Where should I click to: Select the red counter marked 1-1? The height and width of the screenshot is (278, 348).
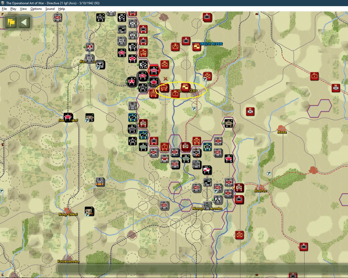143,53
